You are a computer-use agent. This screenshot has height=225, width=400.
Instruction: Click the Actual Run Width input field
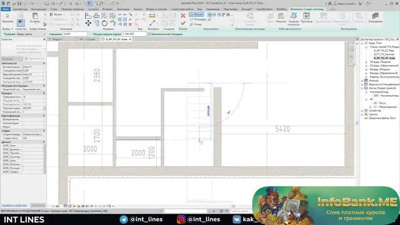tap(134, 34)
